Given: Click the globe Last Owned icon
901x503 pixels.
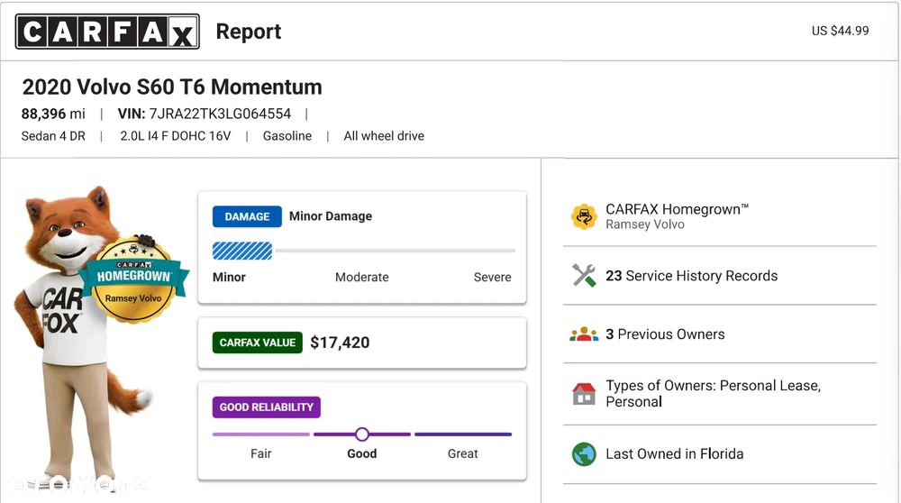Looking at the screenshot, I should pos(584,454).
